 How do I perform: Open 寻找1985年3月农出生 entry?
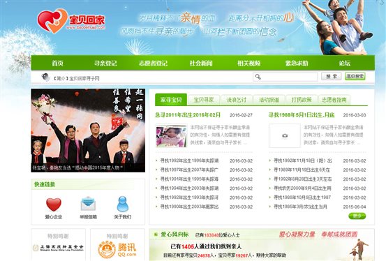pyautogui.click(x=300, y=207)
